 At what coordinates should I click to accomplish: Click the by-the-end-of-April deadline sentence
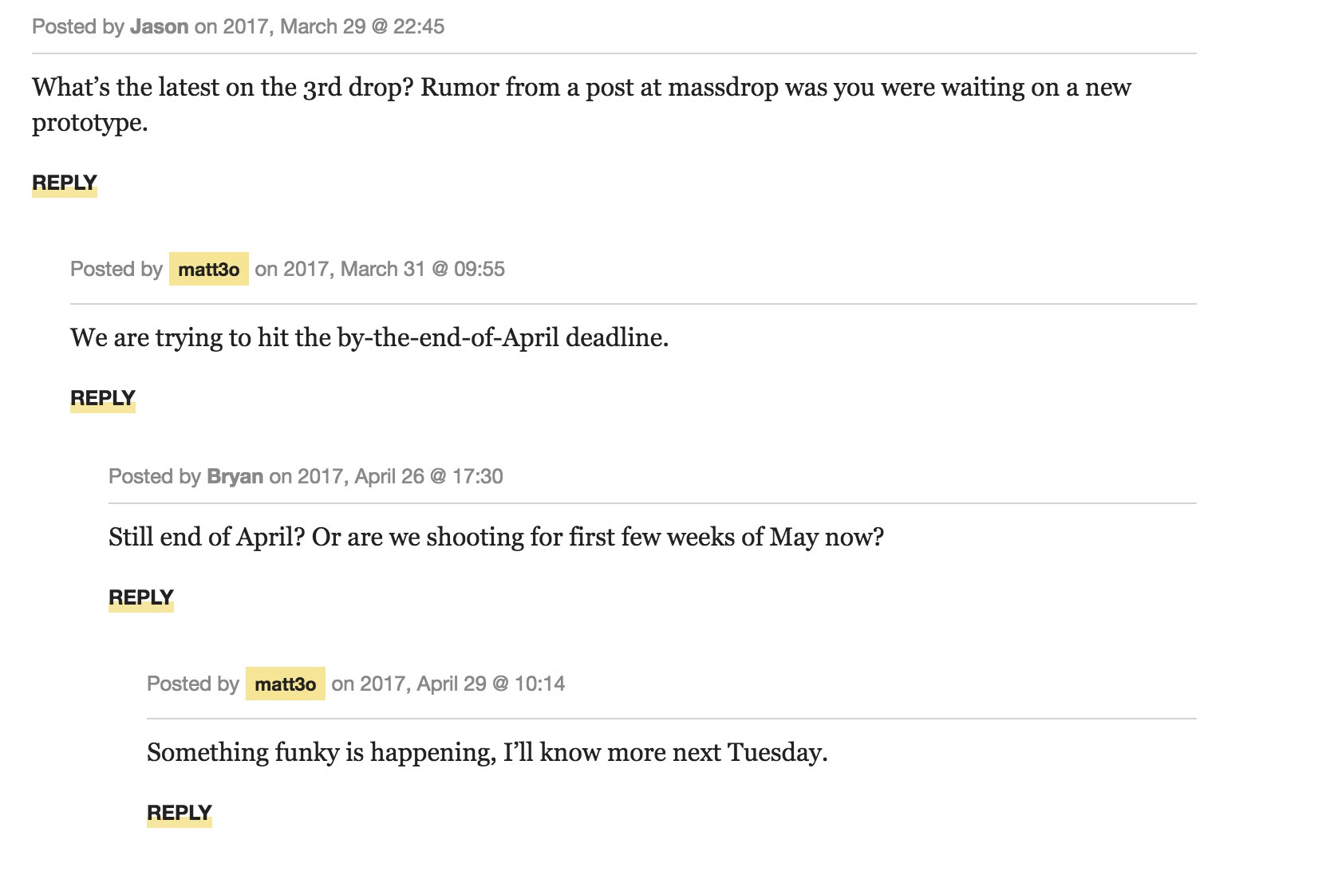[x=369, y=337]
